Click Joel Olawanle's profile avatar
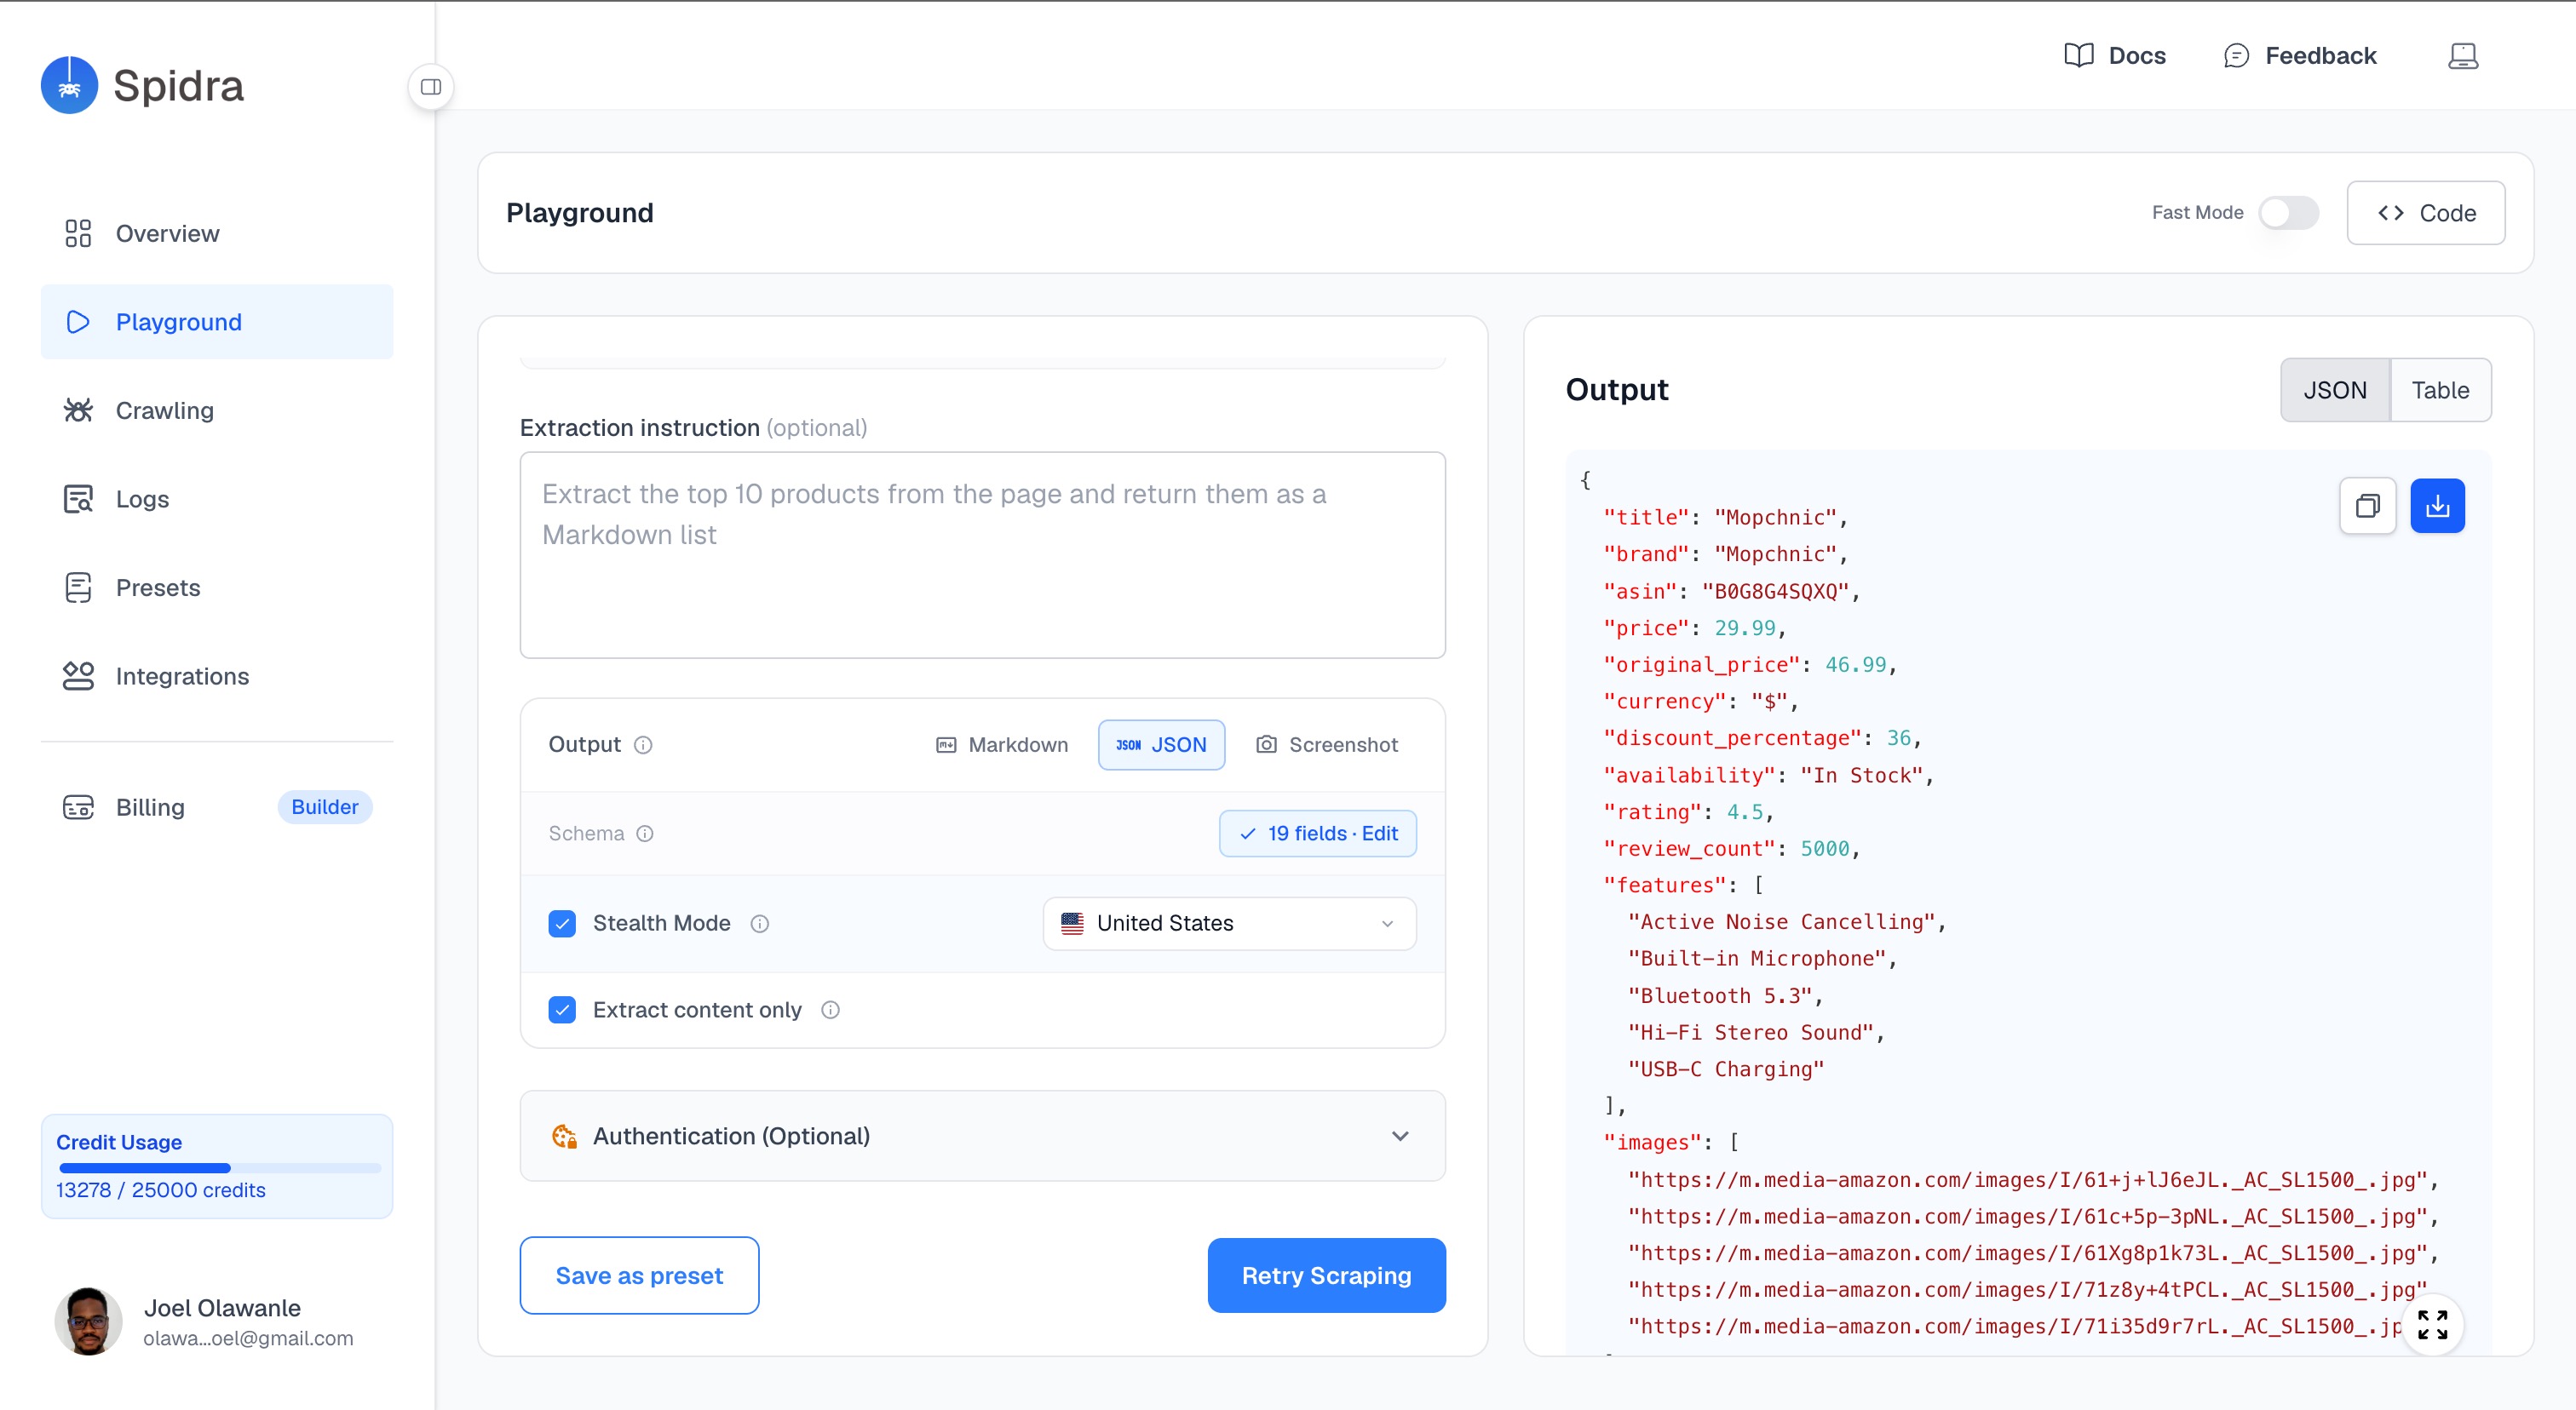The width and height of the screenshot is (2576, 1410). tap(88, 1321)
